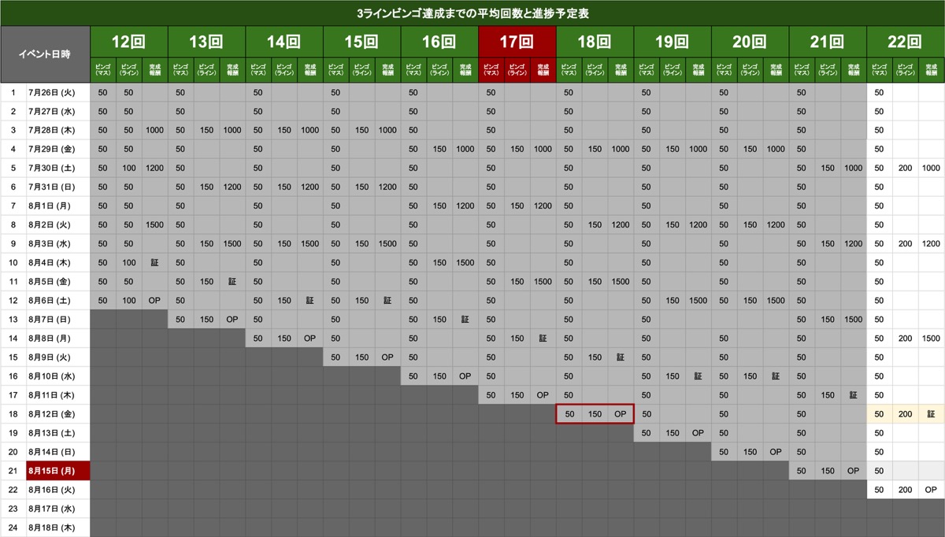Click the red-highlighted 17回 column header
Screen dimensions: 945x537
point(517,42)
